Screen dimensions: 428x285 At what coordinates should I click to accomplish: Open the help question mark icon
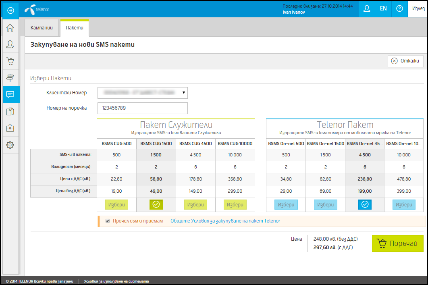(x=399, y=9)
